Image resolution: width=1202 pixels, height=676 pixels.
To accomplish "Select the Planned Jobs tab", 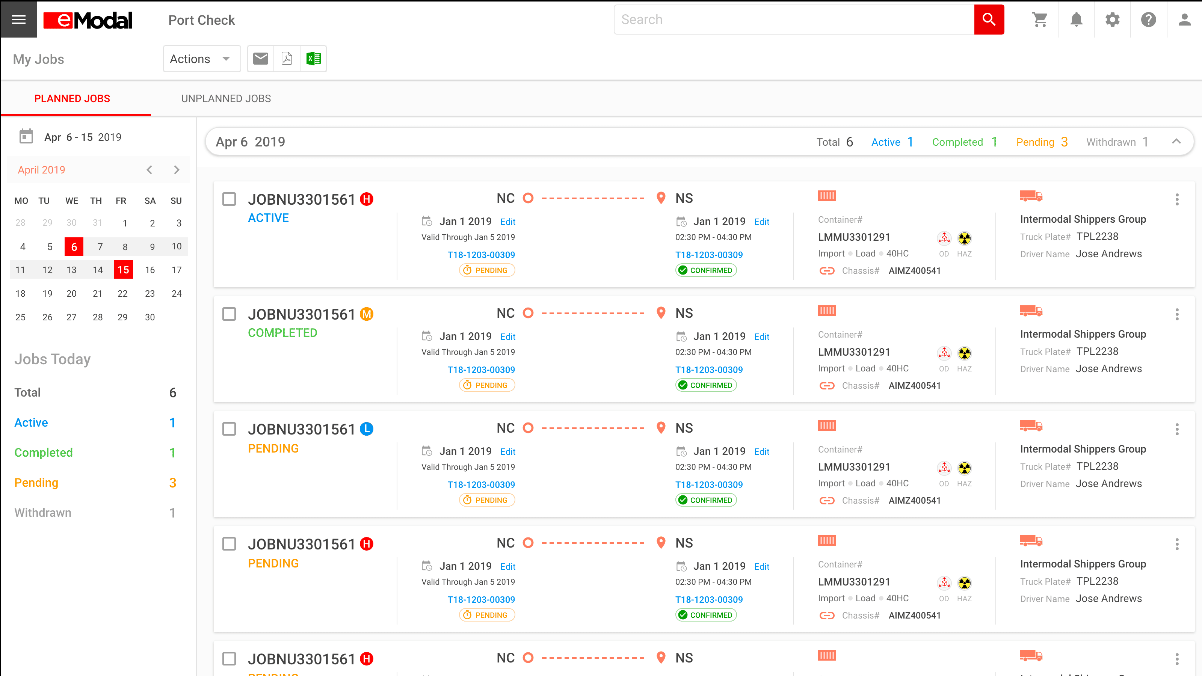I will (72, 98).
